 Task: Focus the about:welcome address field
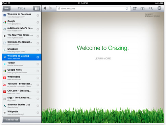click(x=93, y=8)
